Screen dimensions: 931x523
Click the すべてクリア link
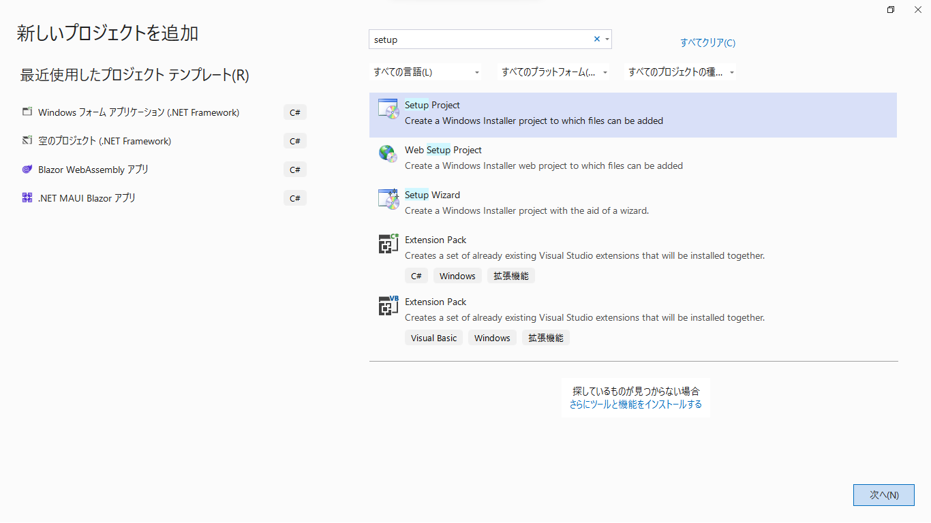(x=707, y=43)
